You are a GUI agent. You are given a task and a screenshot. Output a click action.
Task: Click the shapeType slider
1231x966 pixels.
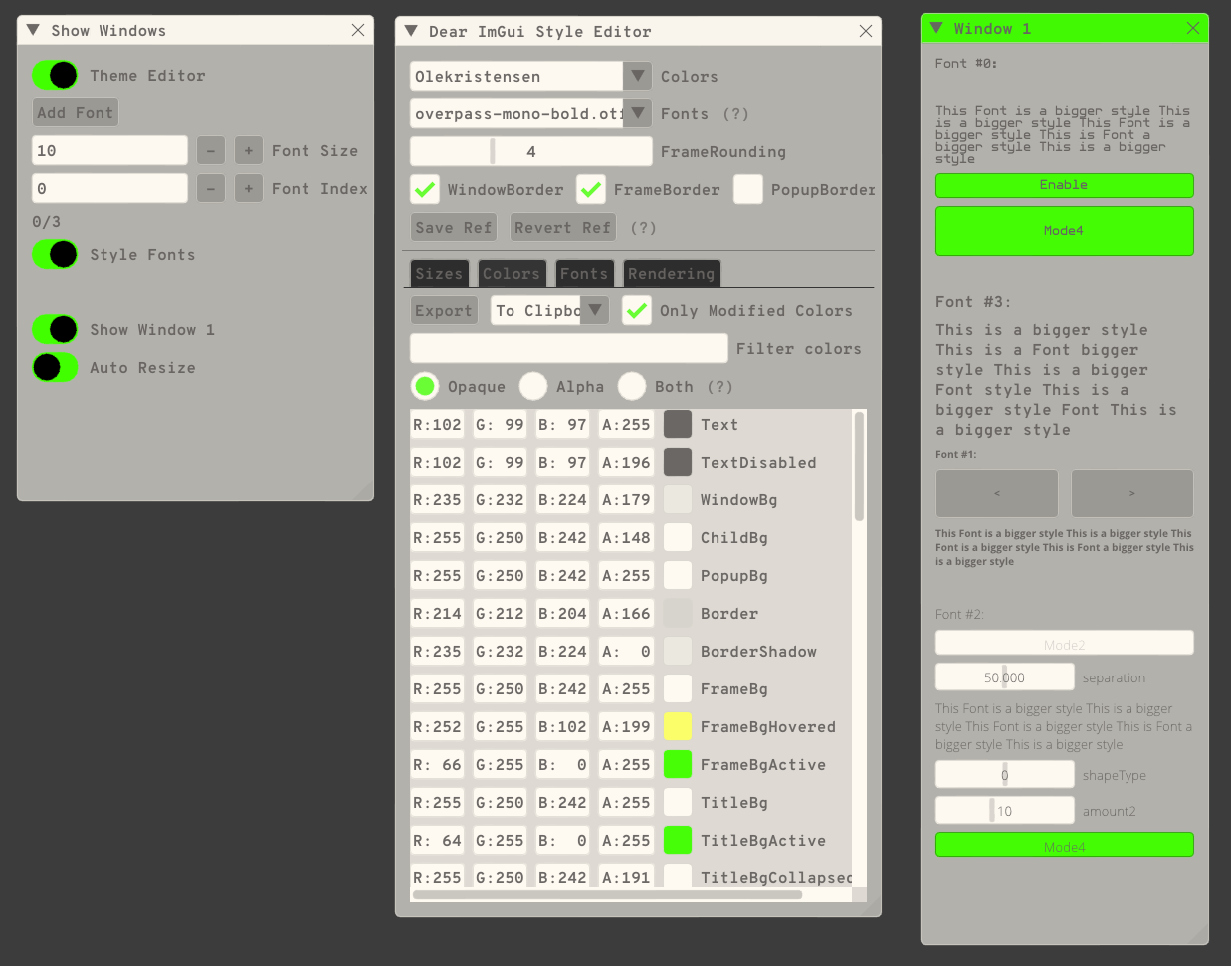point(1005,774)
